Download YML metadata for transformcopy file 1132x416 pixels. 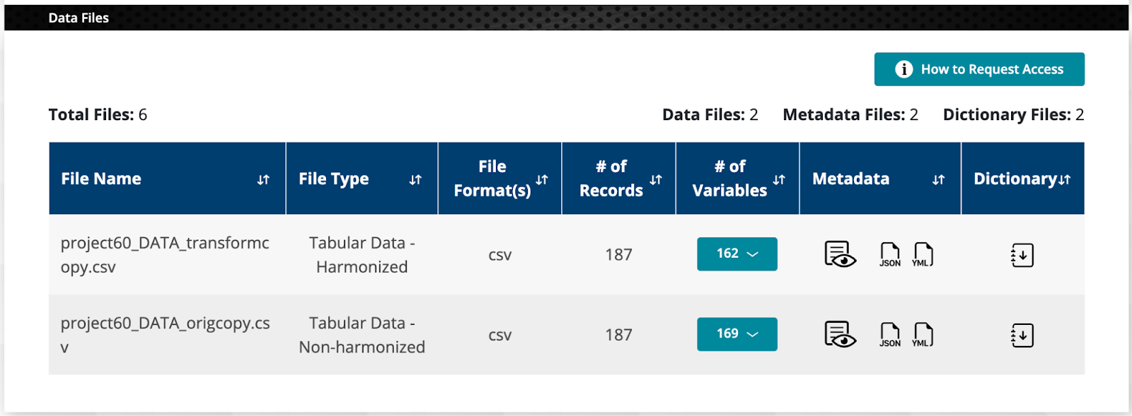tap(922, 254)
